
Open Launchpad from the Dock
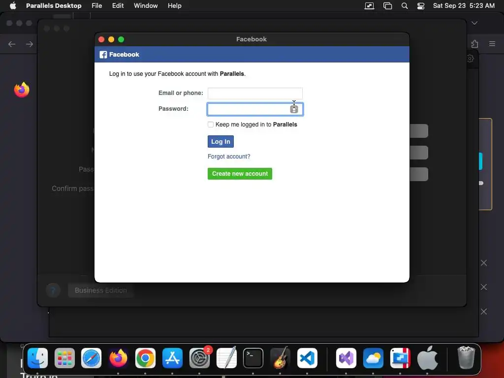(x=64, y=358)
